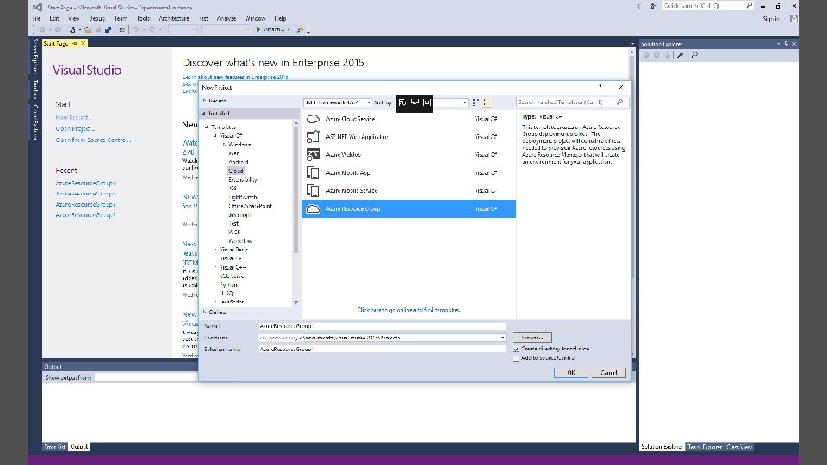Click the project Name input field

pos(382,326)
